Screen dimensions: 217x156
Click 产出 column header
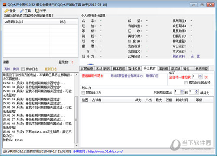click(148, 100)
